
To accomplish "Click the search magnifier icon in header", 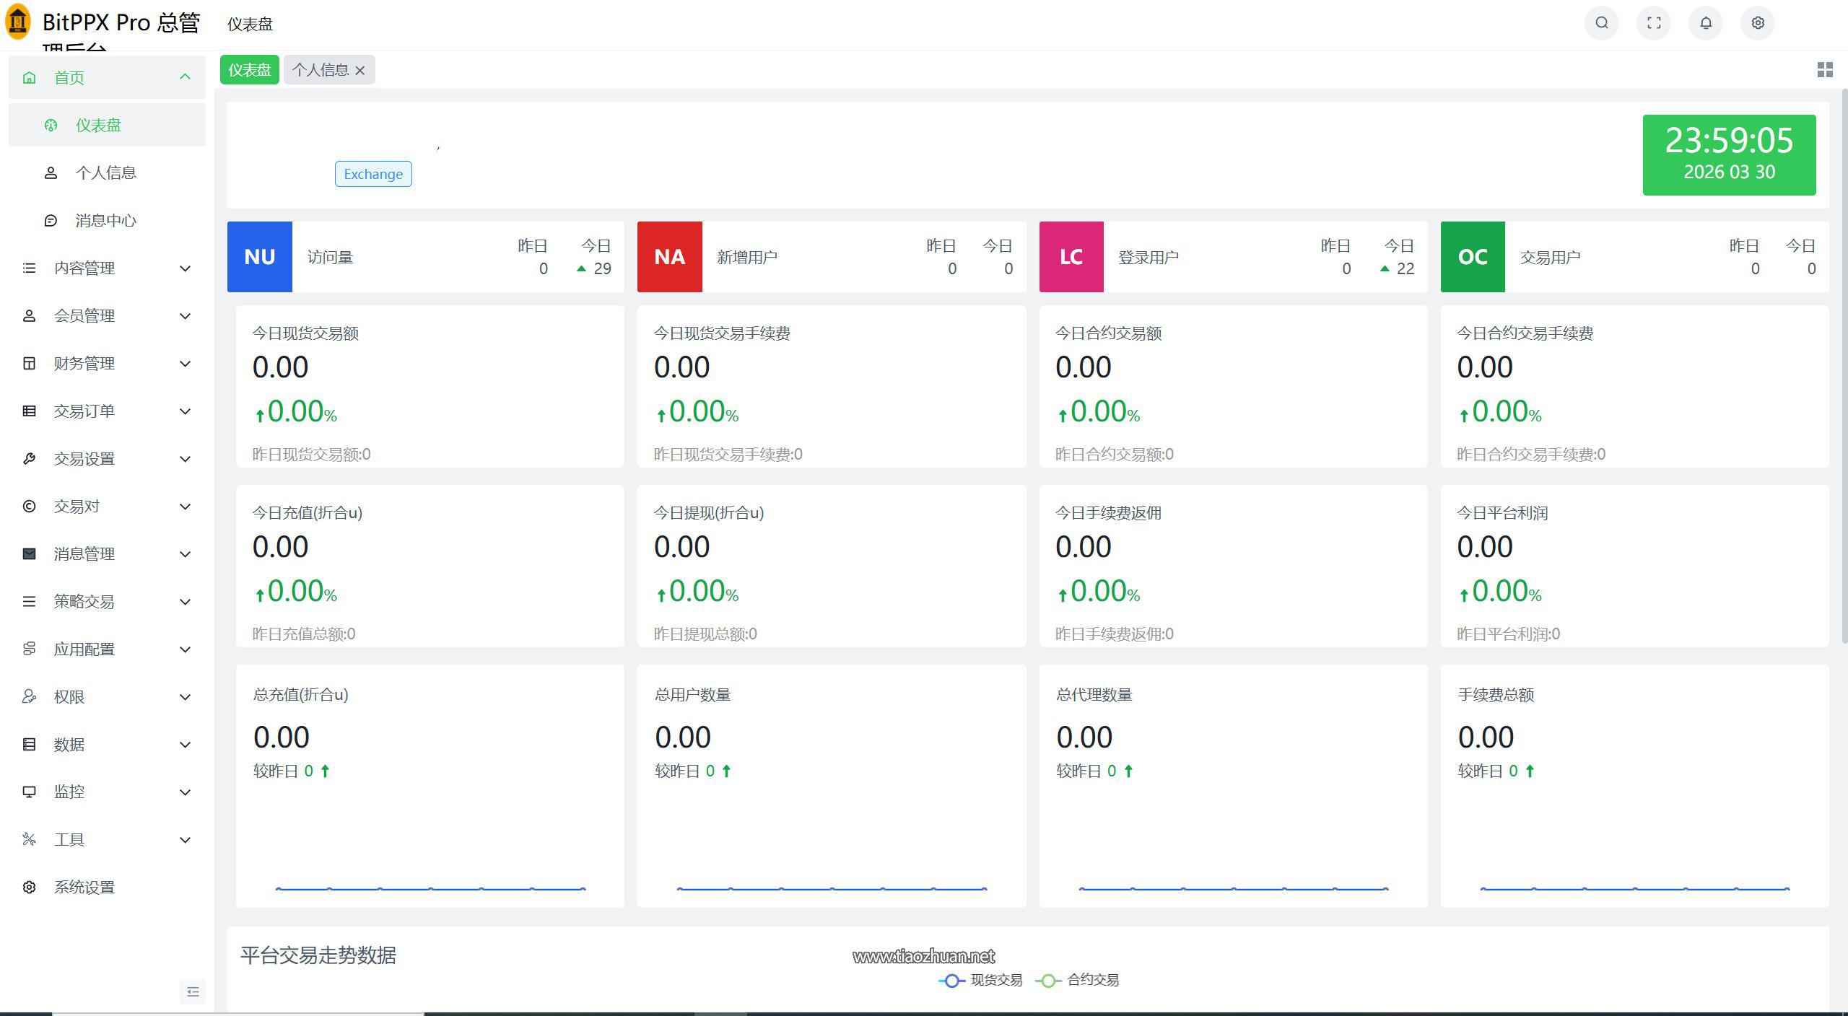I will [x=1601, y=23].
